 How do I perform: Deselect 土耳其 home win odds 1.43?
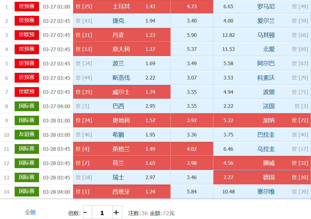[122, 7]
